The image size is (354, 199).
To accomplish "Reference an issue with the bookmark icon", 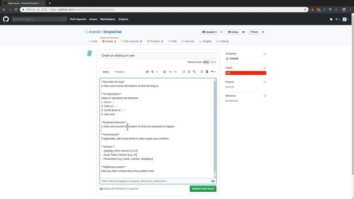I will pyautogui.click(x=207, y=72).
